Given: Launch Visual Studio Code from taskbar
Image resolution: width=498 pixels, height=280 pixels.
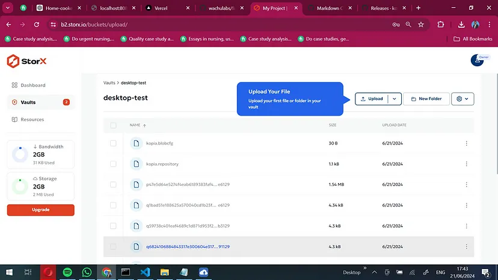Looking at the screenshot, I should coord(144,272).
